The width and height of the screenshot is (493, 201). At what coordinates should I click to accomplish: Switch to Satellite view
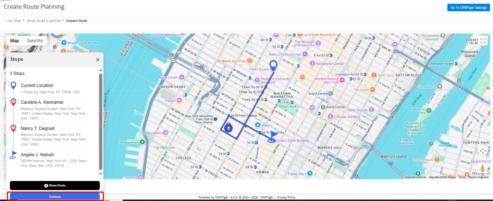35,41
